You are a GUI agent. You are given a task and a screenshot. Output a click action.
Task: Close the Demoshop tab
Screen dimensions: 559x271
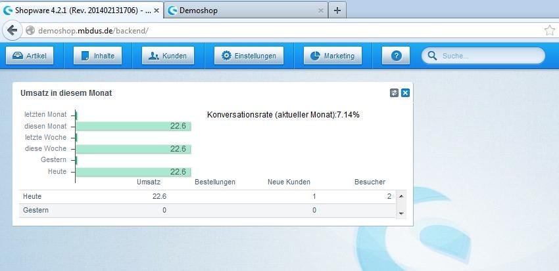(320, 10)
